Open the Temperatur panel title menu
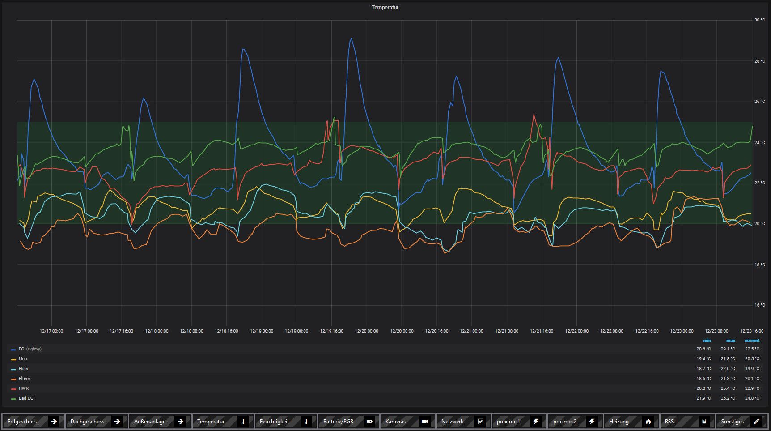The width and height of the screenshot is (771, 431). click(x=385, y=8)
